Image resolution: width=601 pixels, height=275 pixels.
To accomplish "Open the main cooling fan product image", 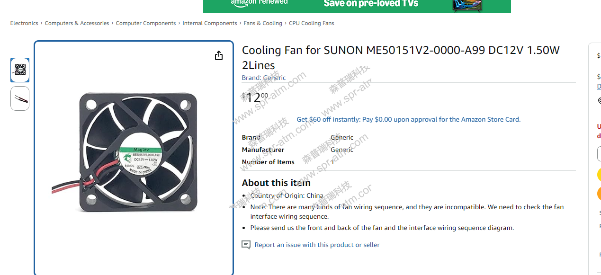I will (x=134, y=151).
